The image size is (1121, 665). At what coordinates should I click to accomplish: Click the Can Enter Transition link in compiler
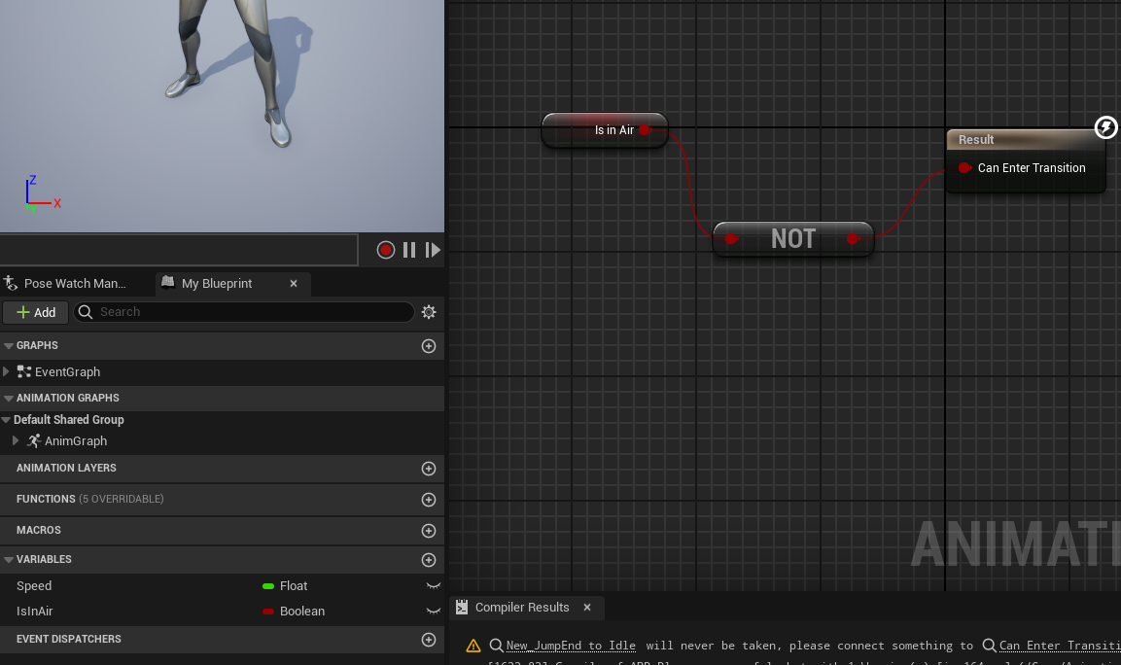[1060, 646]
